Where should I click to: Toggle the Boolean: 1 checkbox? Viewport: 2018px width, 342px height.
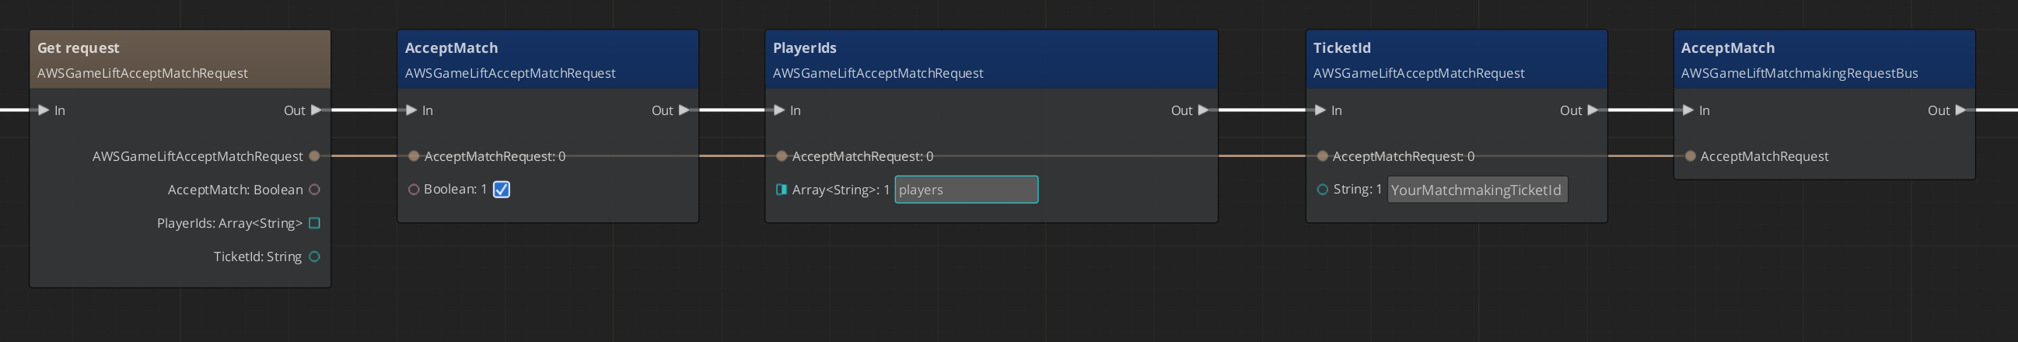click(502, 190)
